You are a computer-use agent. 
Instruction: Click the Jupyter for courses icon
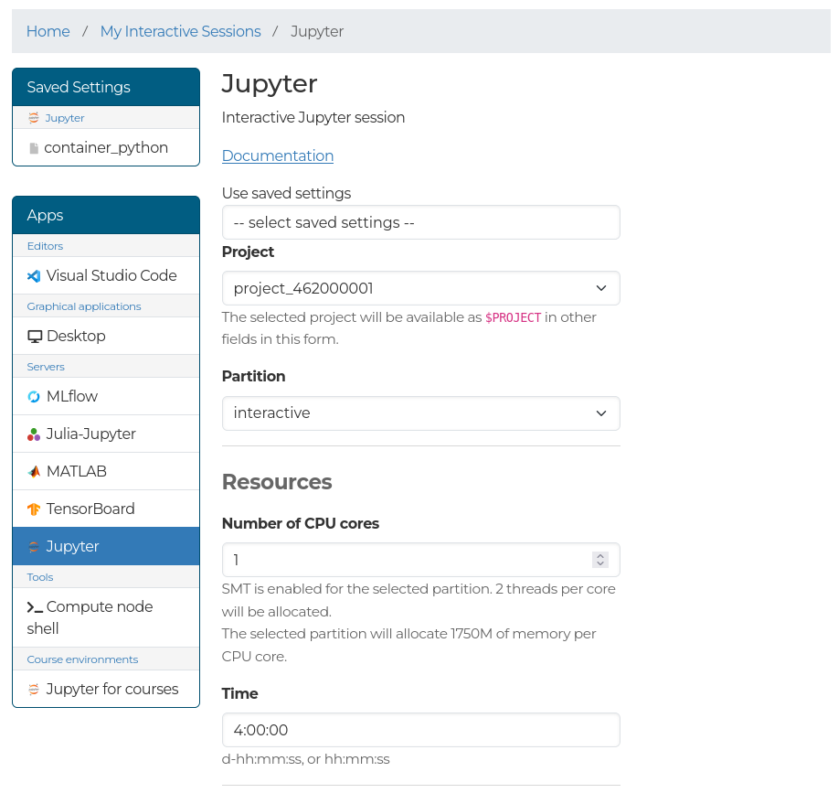pyautogui.click(x=33, y=689)
